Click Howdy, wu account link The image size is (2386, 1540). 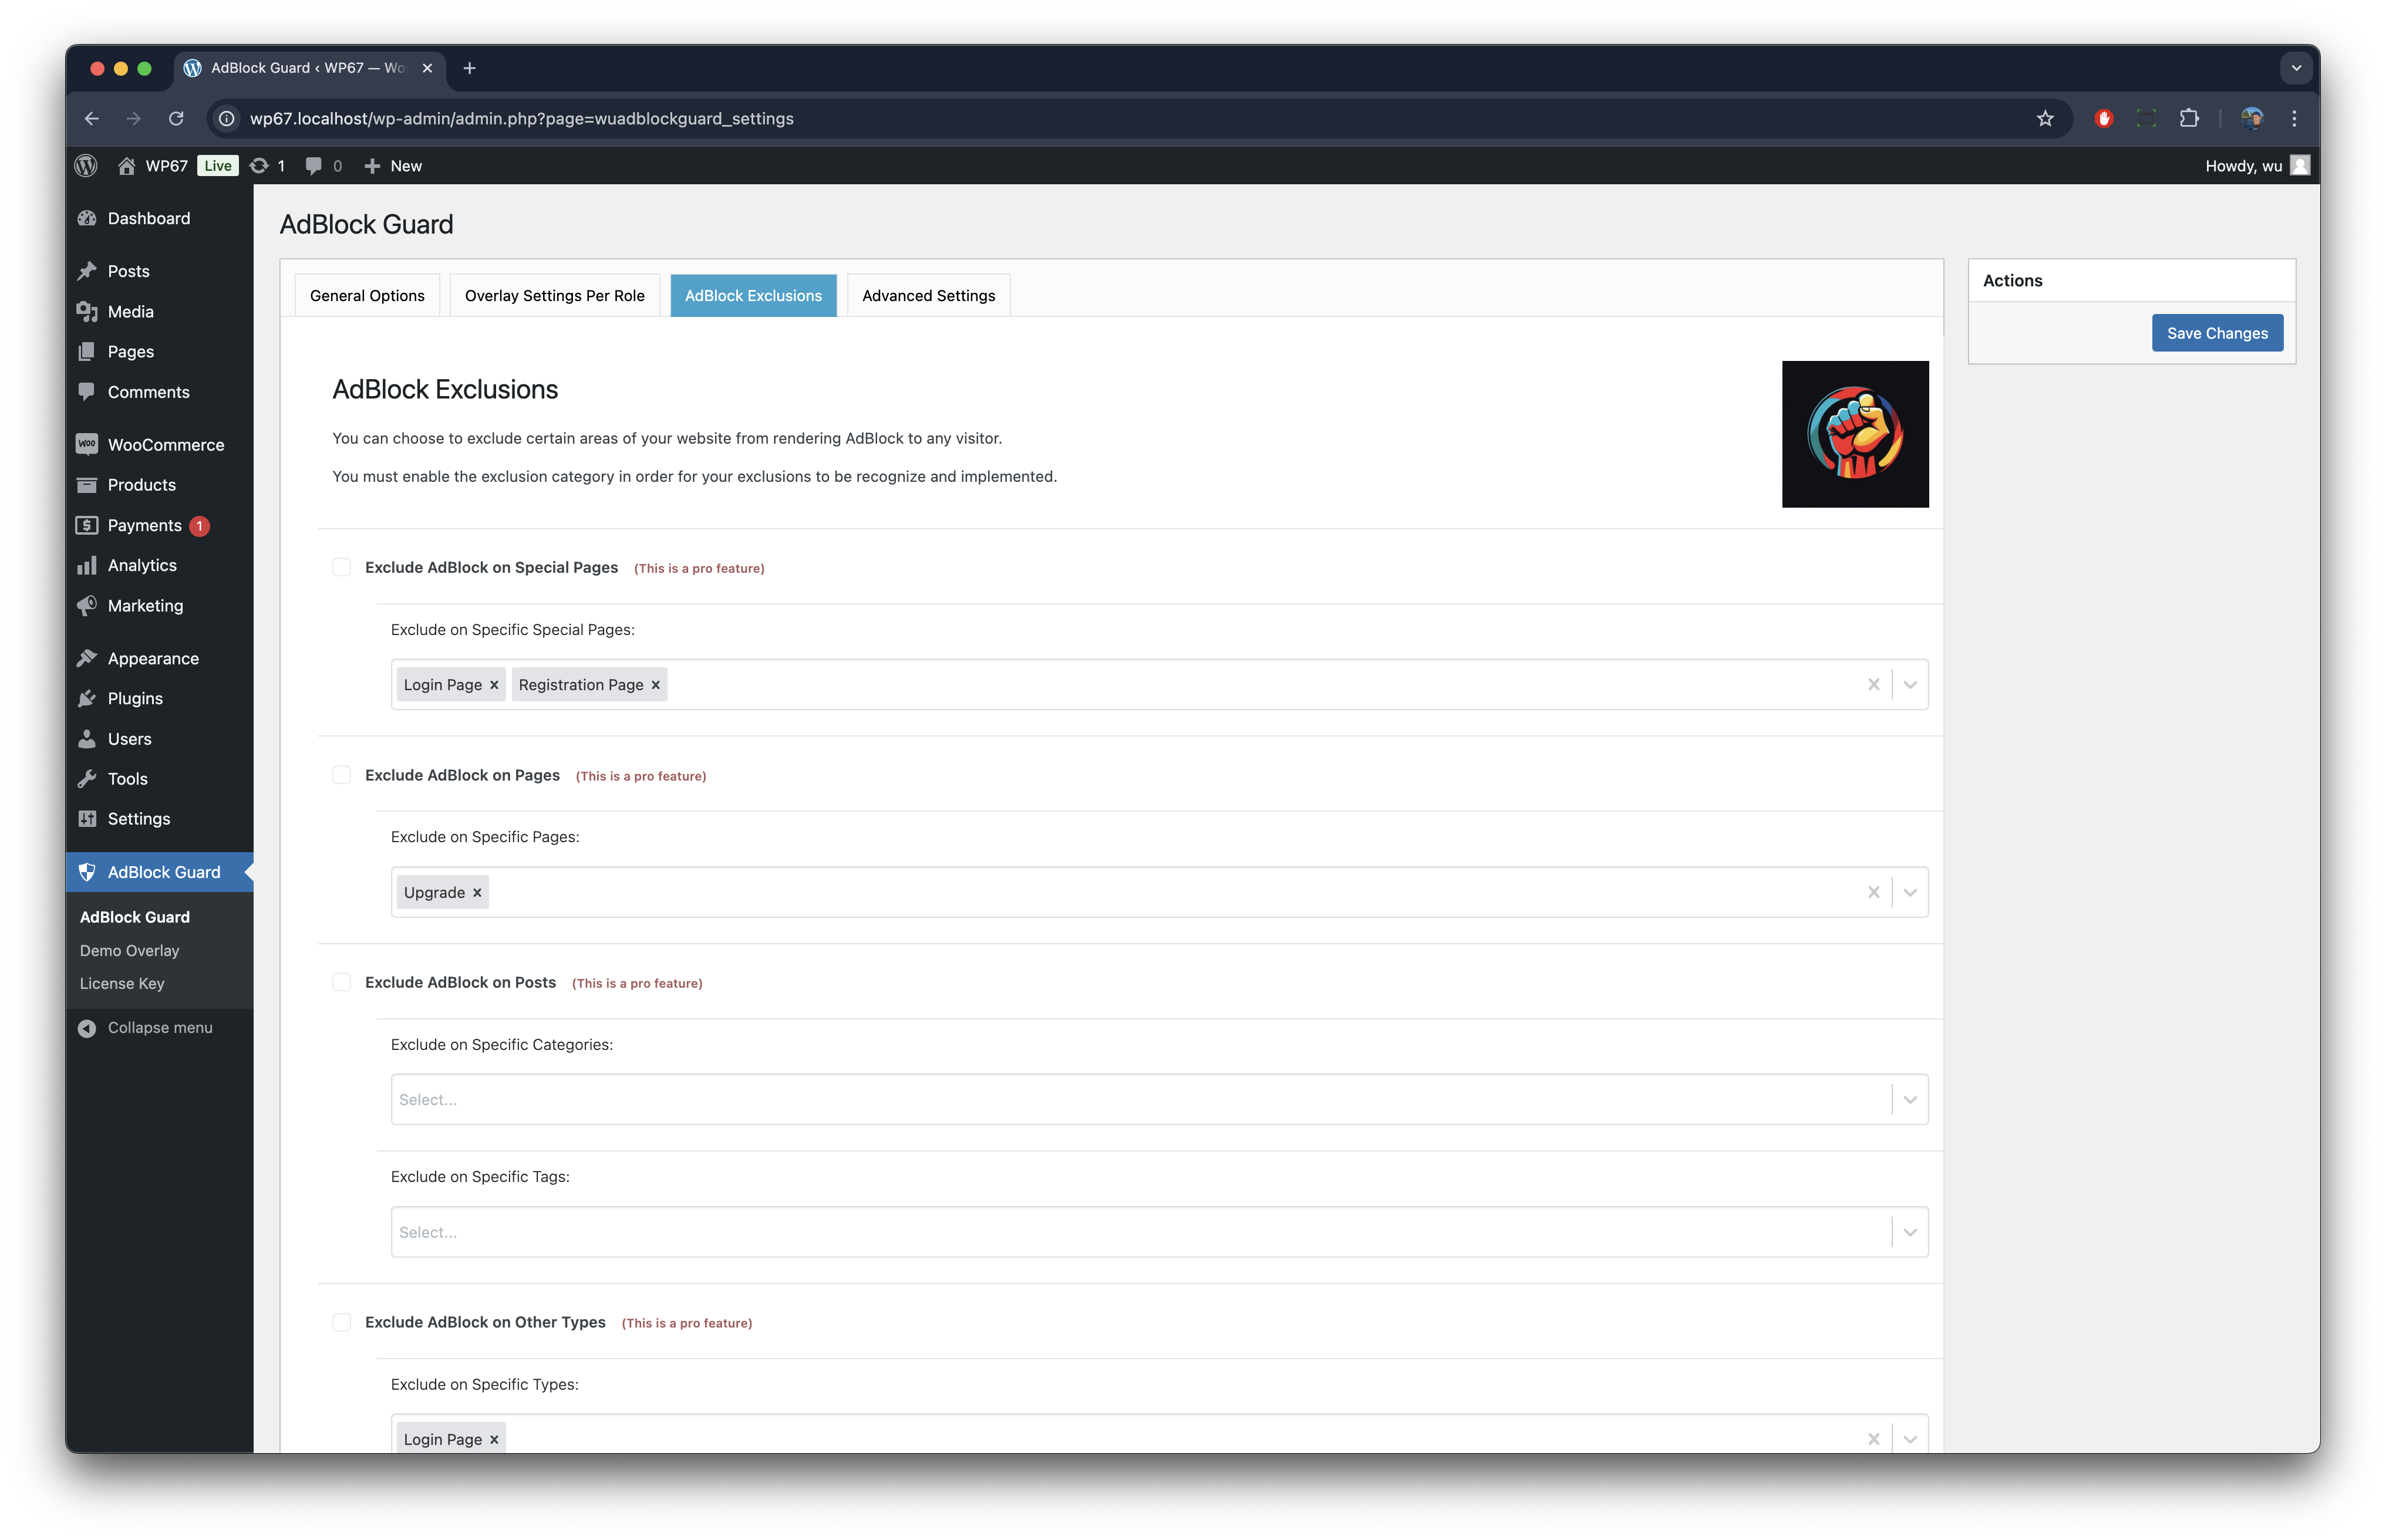pos(2257,166)
